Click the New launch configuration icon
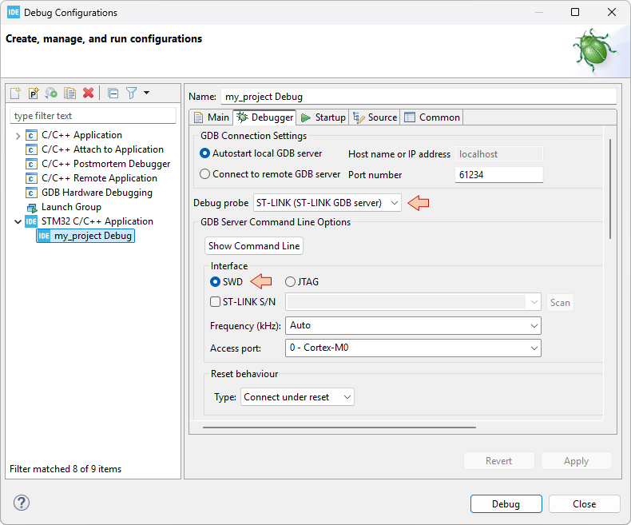 (16, 93)
